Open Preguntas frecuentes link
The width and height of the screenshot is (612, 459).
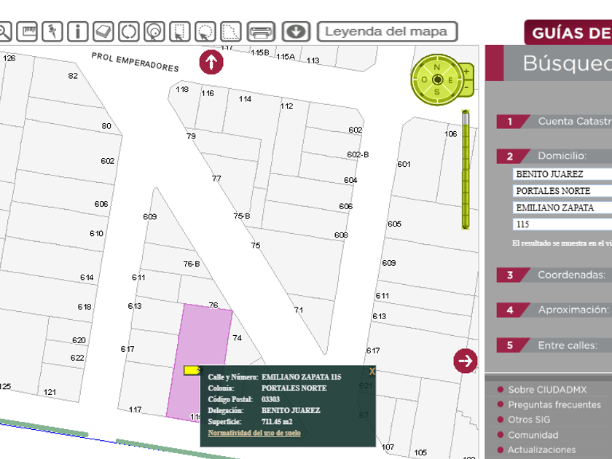[554, 405]
